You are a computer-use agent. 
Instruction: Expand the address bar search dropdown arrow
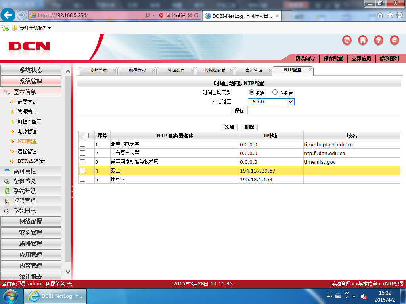[x=153, y=15]
